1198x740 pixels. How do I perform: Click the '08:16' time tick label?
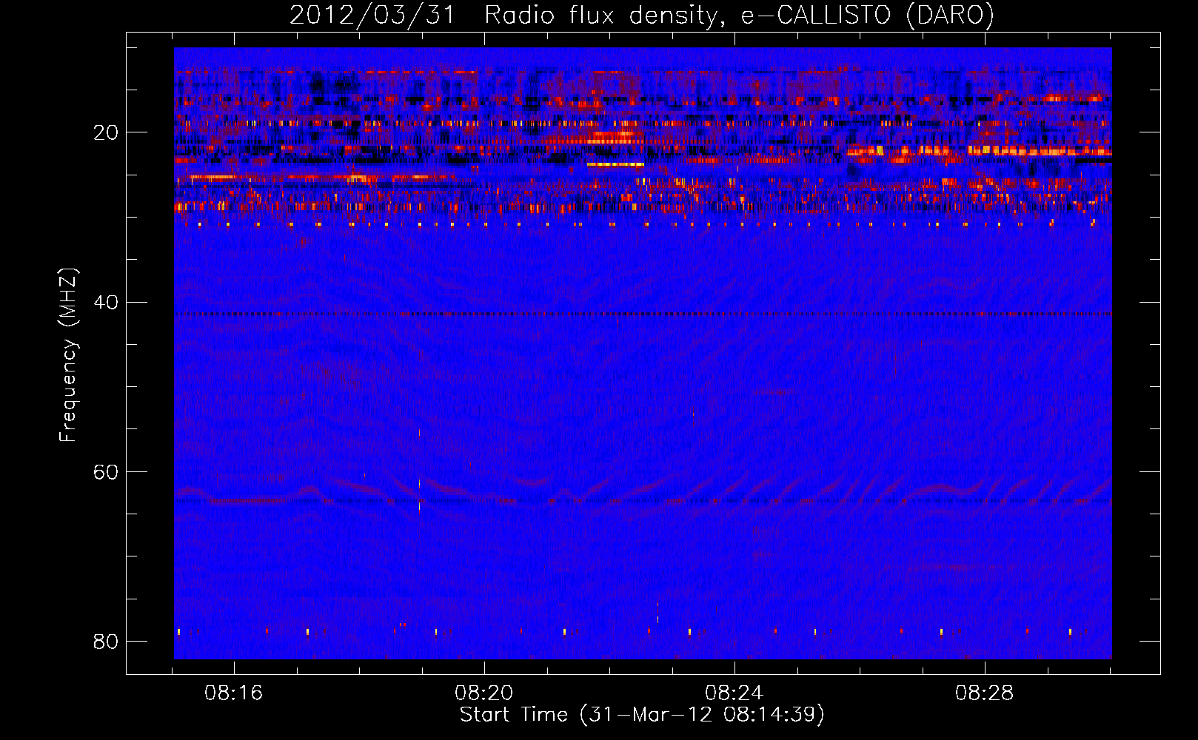point(234,693)
